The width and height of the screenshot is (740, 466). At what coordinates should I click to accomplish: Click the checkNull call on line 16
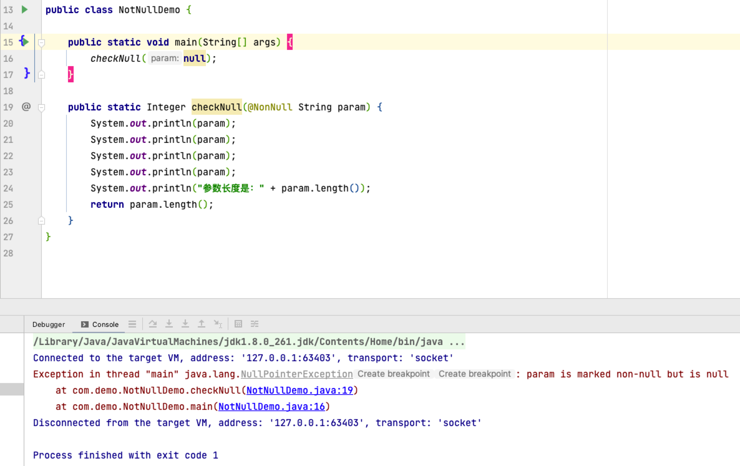115,58
